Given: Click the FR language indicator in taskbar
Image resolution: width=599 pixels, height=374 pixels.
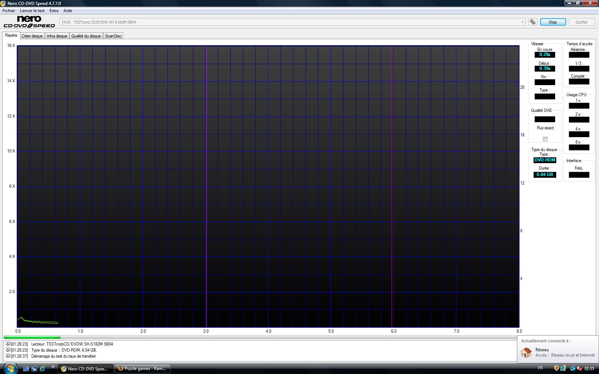Looking at the screenshot, I should click(x=540, y=368).
